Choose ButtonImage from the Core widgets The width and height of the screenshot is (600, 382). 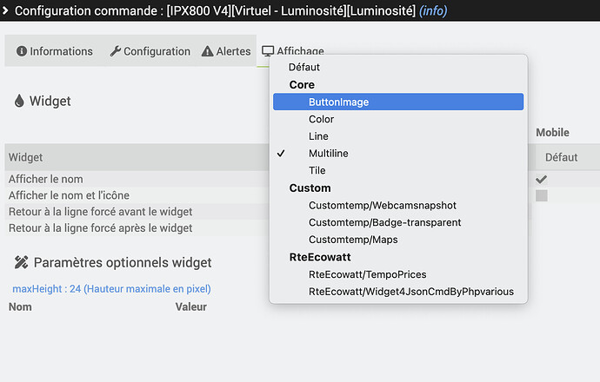coord(338,102)
